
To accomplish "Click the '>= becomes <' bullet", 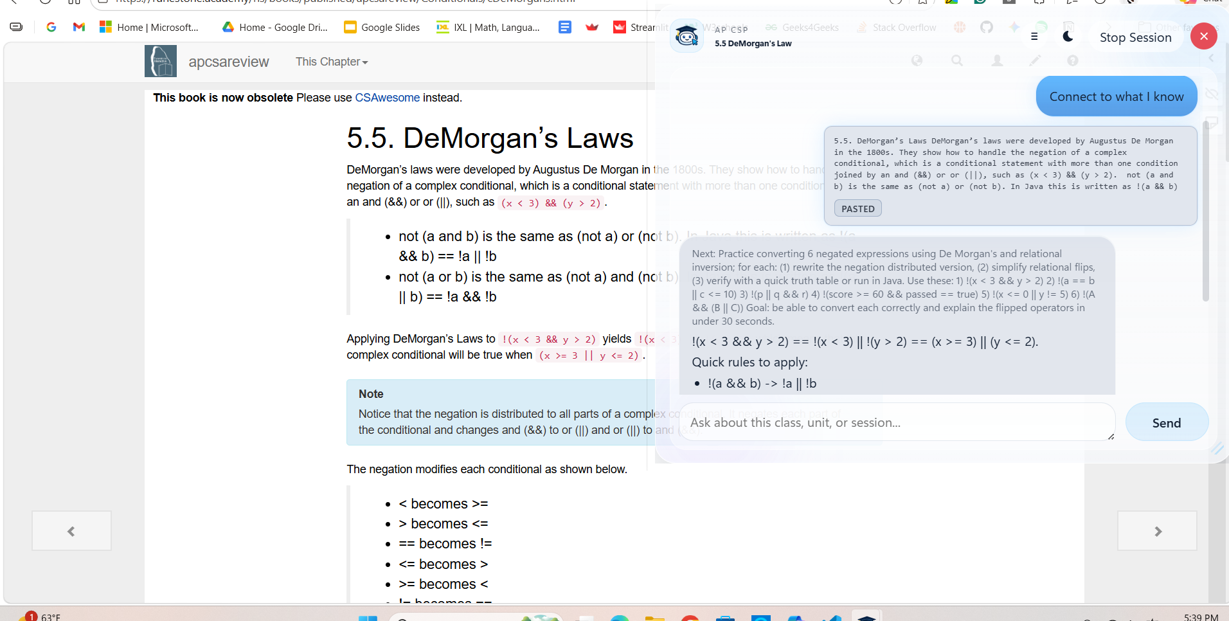I will [x=444, y=584].
